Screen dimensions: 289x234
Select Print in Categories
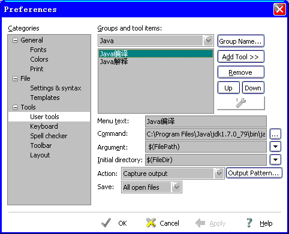tap(37, 69)
